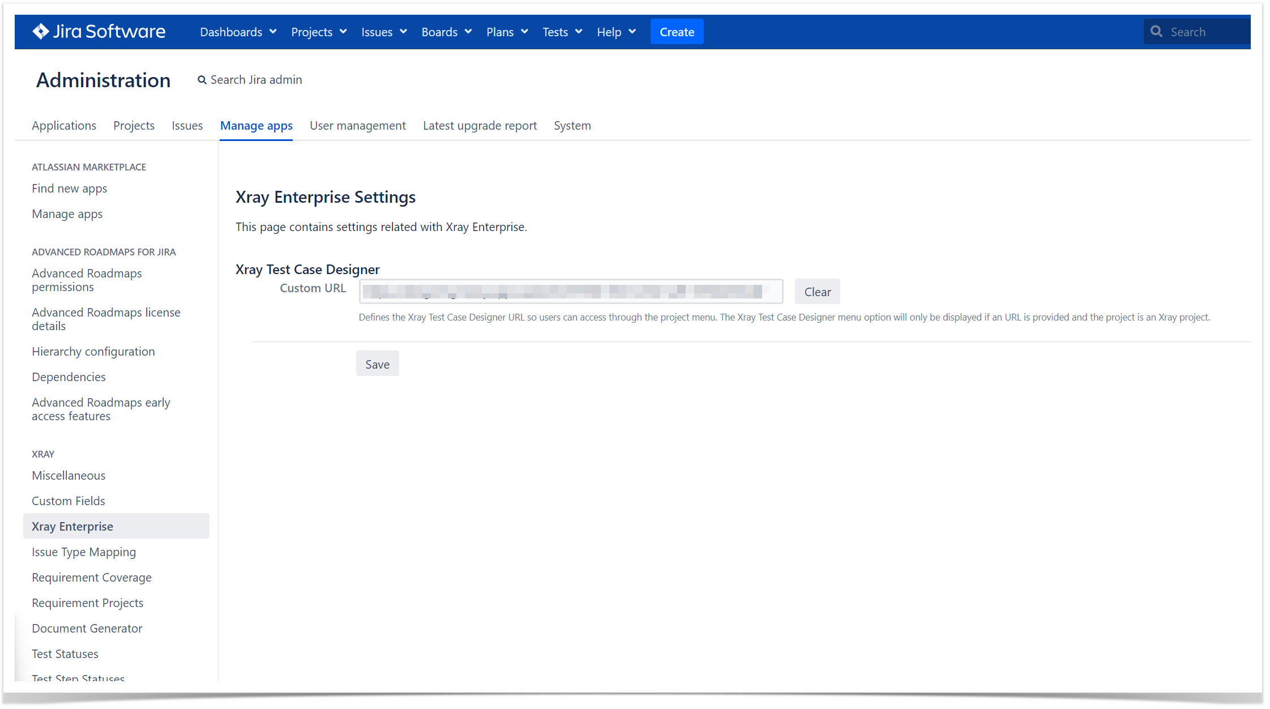
Task: Open Search Jira admin
Action: coord(250,80)
